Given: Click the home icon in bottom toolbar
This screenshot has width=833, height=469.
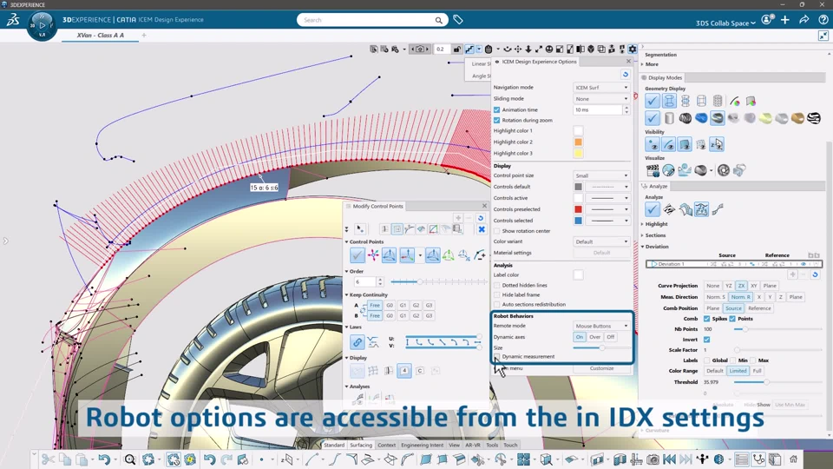Looking at the screenshot, I should pyautogui.click(x=793, y=459).
